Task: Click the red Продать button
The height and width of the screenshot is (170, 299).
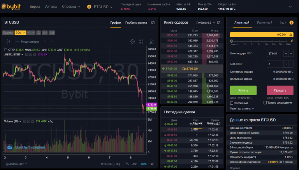Action: (280, 90)
